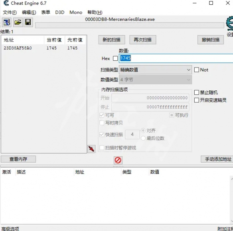
Task: Click the 新的扫描 button
Action: 112,40
